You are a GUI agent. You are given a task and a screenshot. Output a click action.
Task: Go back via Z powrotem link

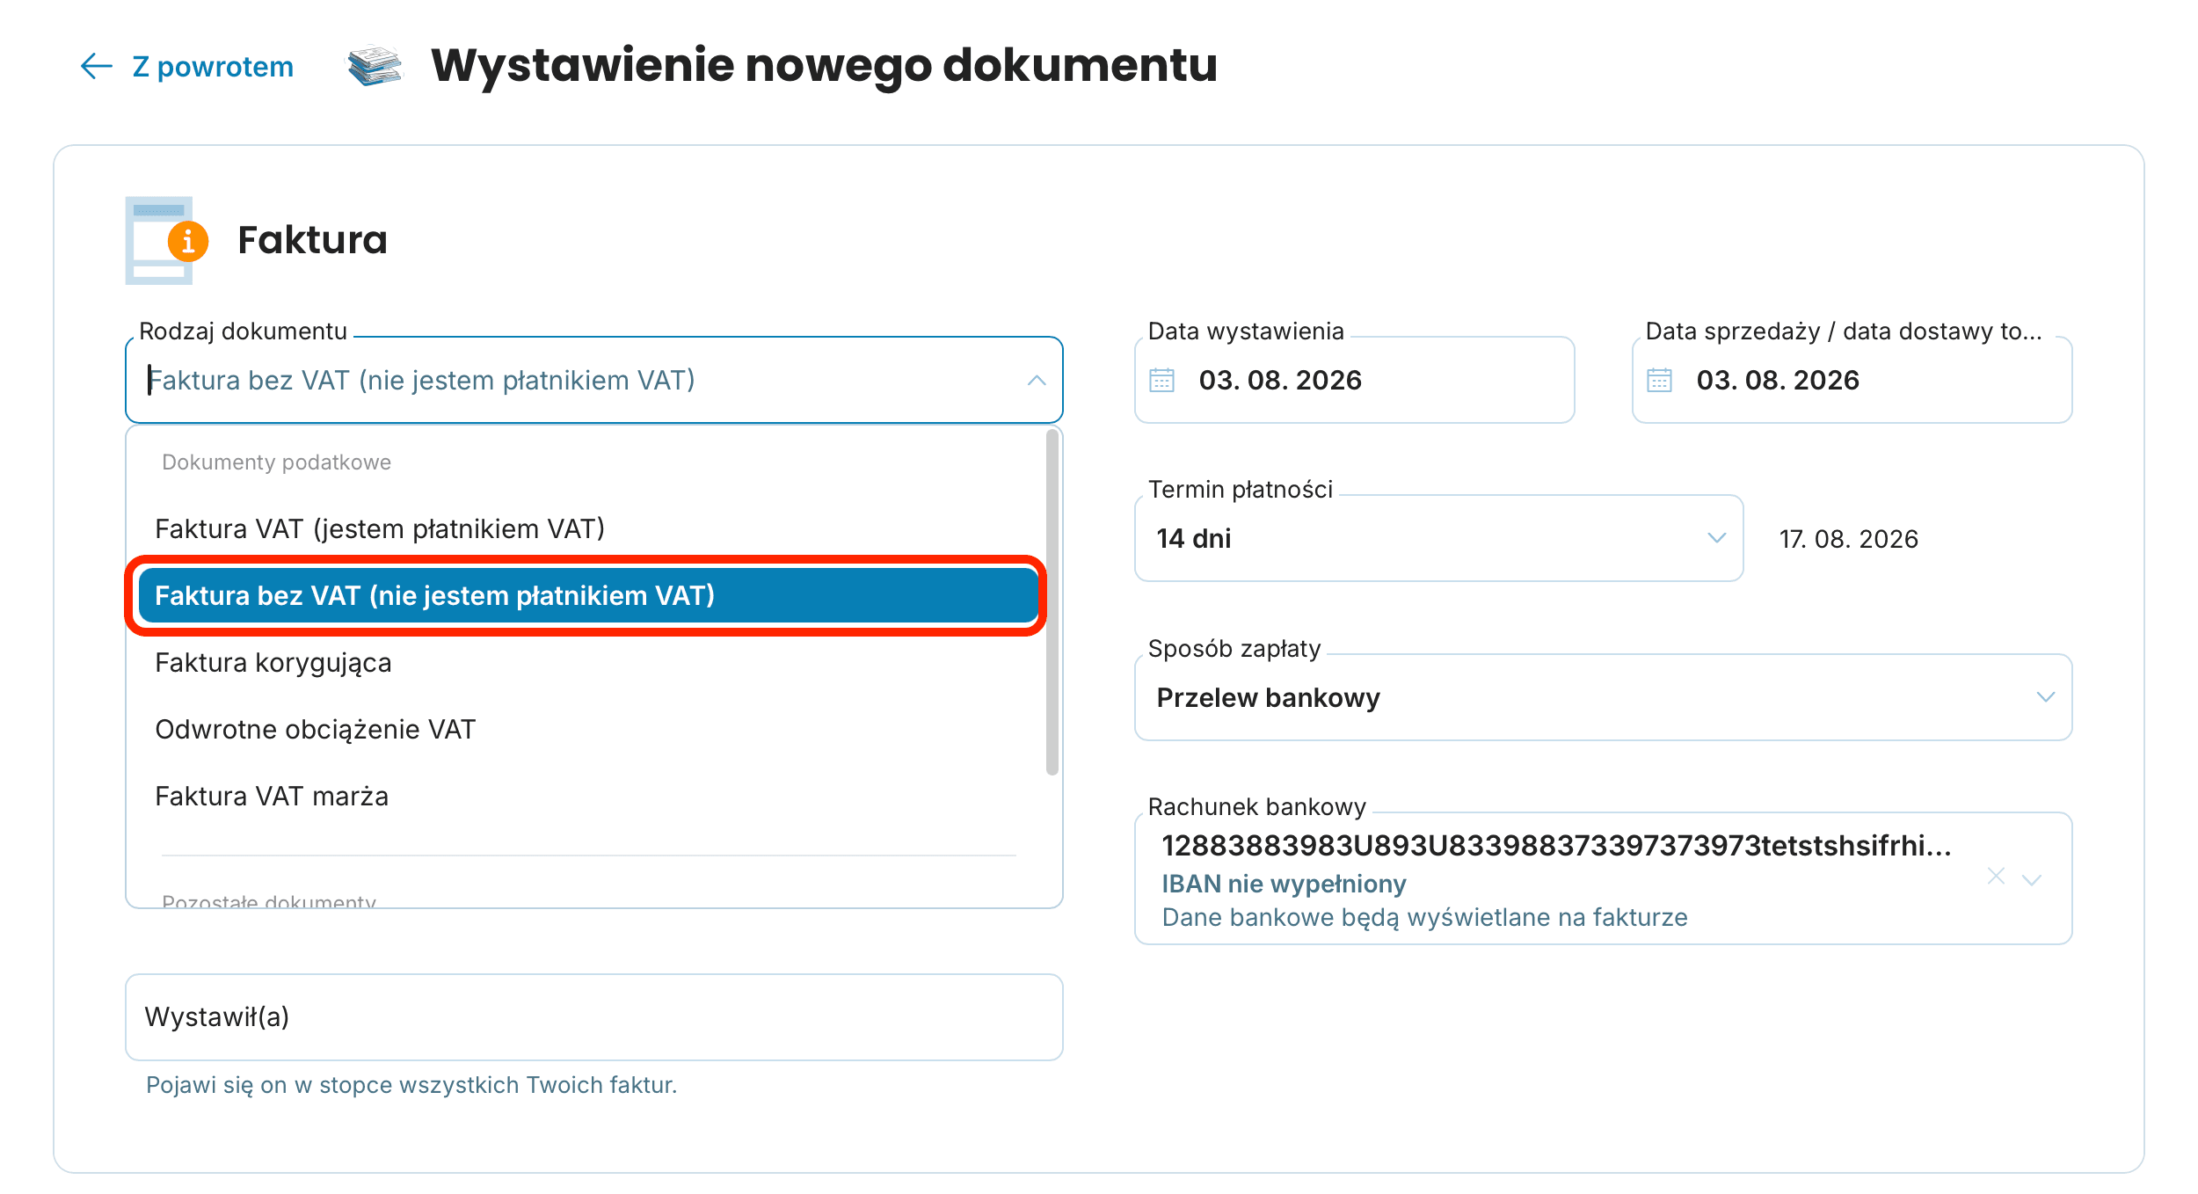coord(212,66)
